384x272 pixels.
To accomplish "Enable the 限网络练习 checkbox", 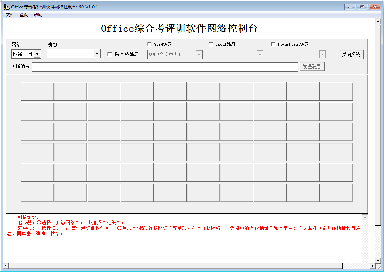I will click(110, 54).
